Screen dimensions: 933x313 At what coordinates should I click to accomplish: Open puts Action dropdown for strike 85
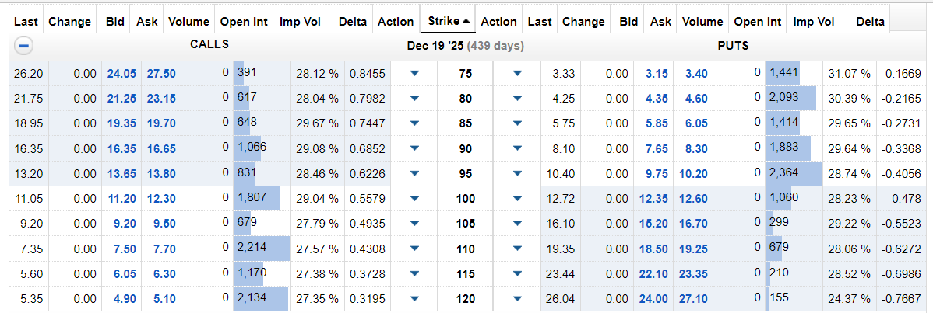(x=516, y=123)
